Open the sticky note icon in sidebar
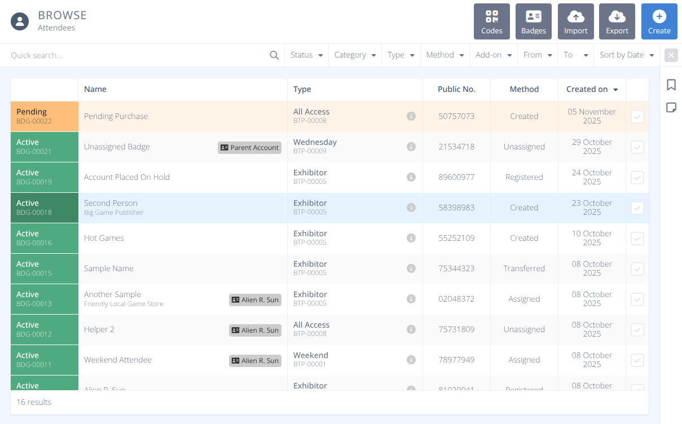 tap(671, 108)
